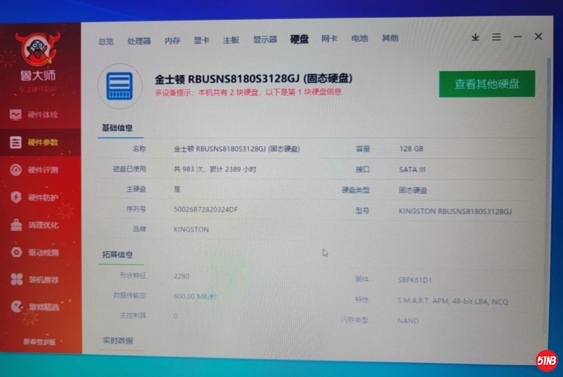Viewport: 563px width, 377px height.
Task: Go to the 主板 tab
Action: [231, 40]
